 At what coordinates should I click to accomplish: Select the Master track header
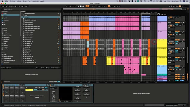point(162,81)
